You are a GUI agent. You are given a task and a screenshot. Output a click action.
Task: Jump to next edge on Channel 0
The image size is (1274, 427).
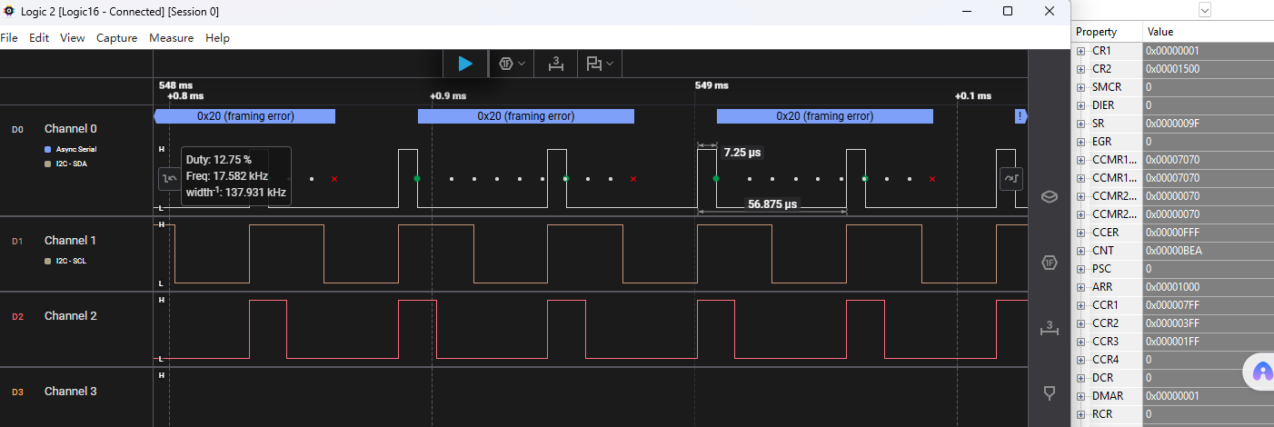click(1010, 179)
